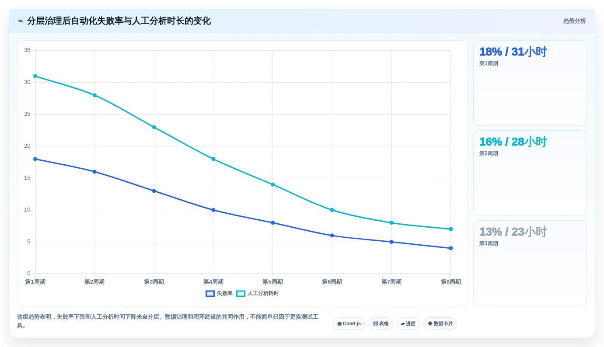This screenshot has height=347, width=604.
Task: Click the 人工分析耗时 data point at 第8周期
Action: [451, 229]
